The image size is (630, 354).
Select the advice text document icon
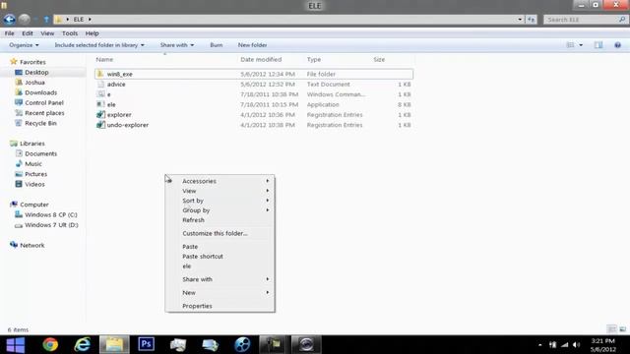(x=100, y=85)
